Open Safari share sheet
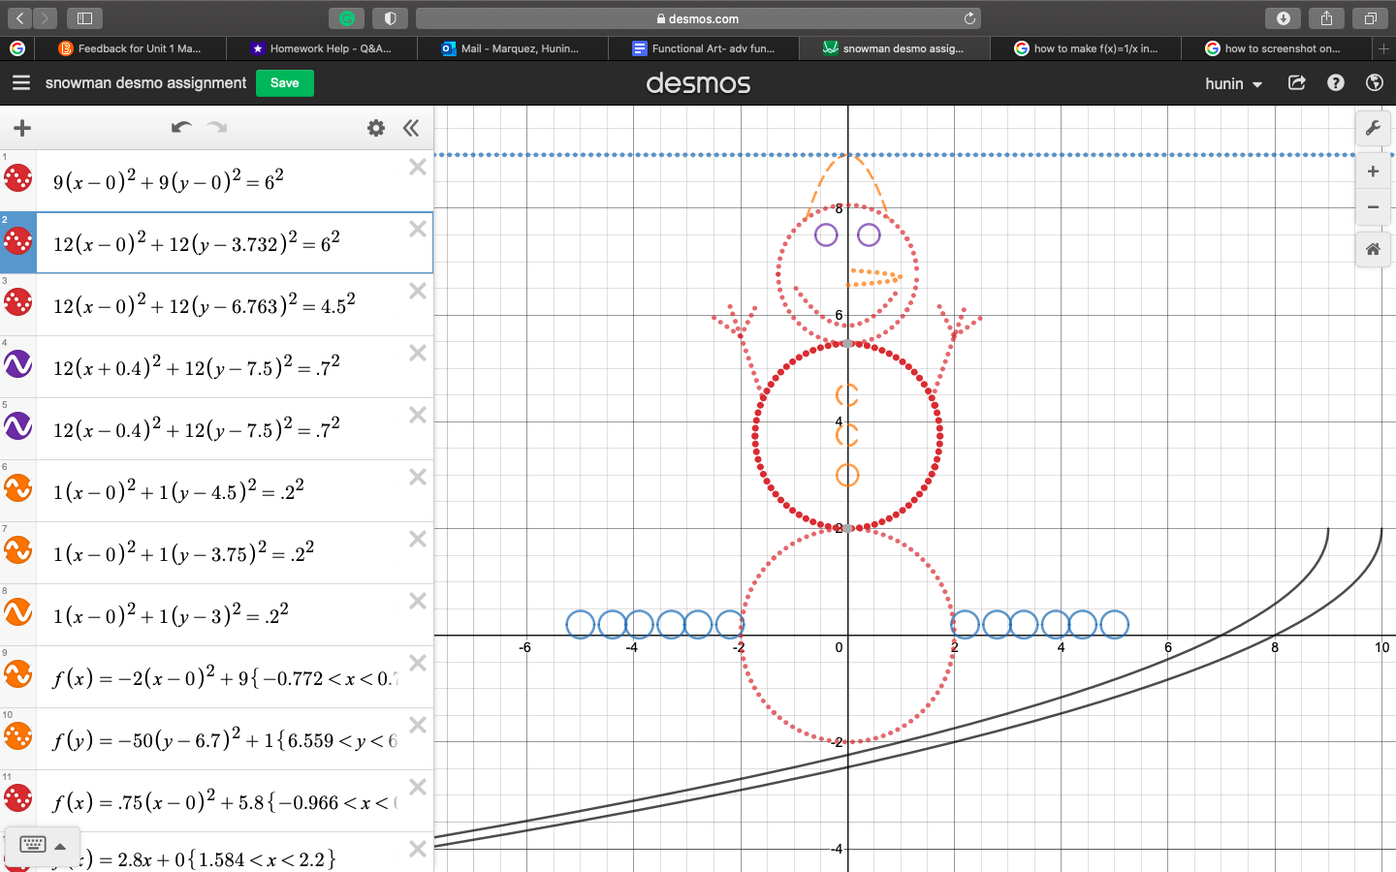The height and width of the screenshot is (872, 1396). click(x=1326, y=18)
